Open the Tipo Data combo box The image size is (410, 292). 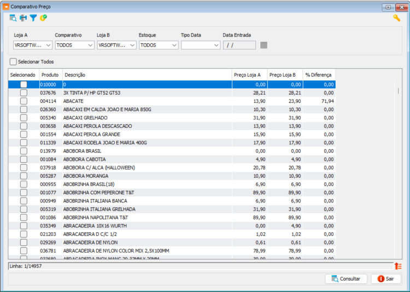pyautogui.click(x=201, y=45)
